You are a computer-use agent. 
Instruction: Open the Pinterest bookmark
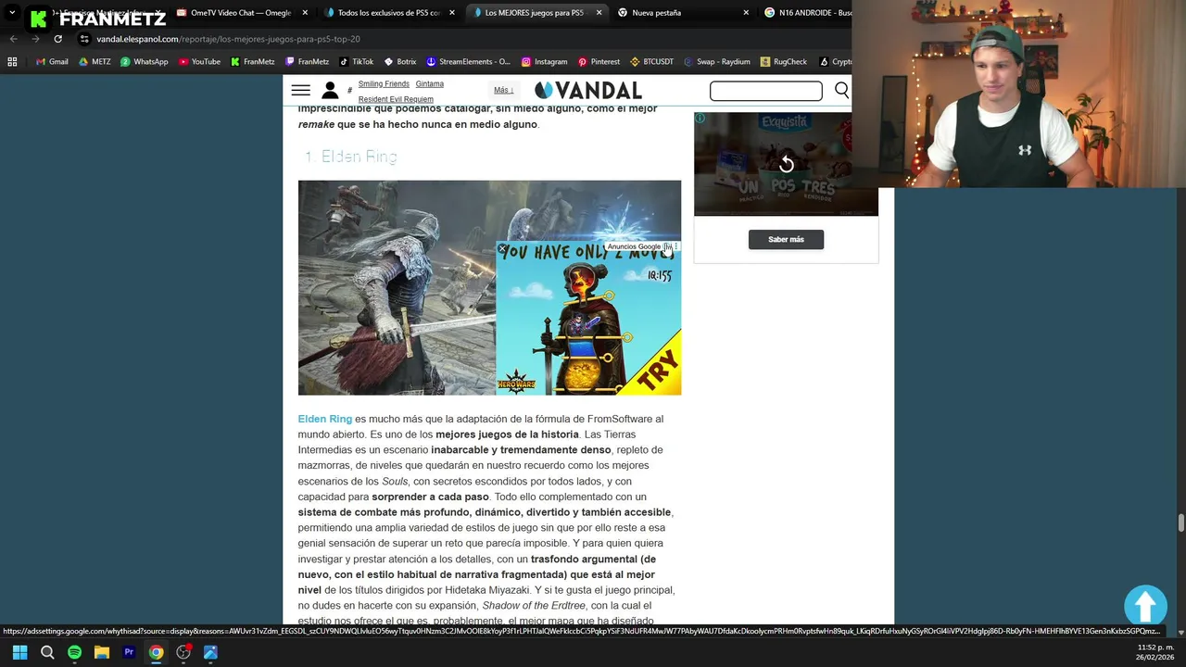click(x=599, y=62)
